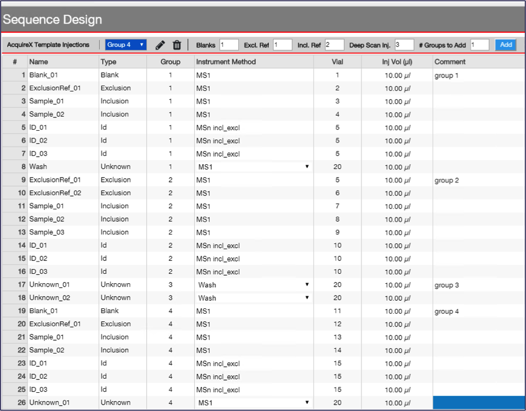Edit the Excl. Ref input field

[282, 45]
